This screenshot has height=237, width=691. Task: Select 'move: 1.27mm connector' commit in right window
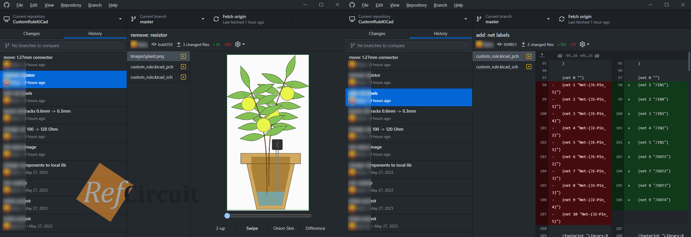tap(409, 61)
